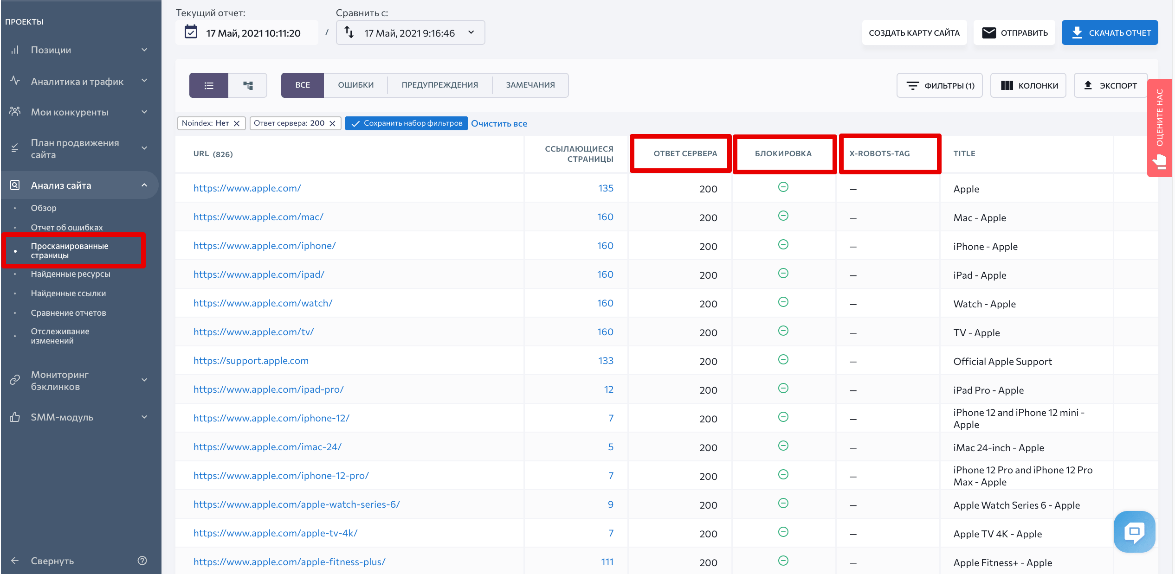Click Сохранить набор фильтров button

coord(407,123)
